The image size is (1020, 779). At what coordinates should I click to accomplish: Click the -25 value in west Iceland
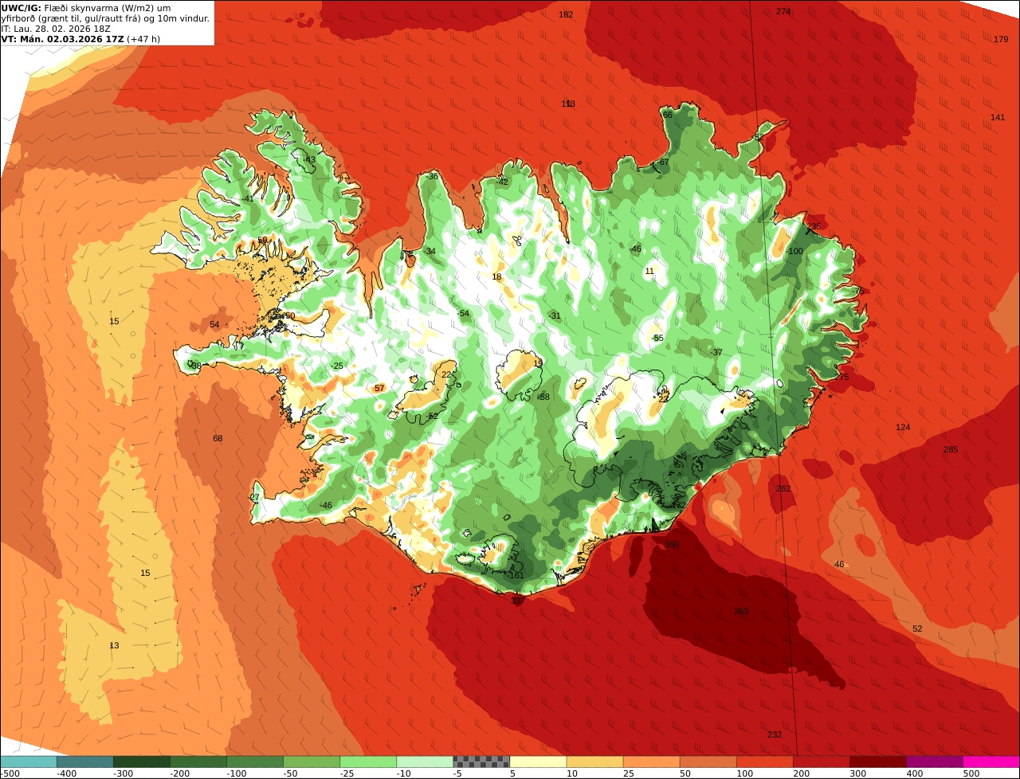pos(338,366)
